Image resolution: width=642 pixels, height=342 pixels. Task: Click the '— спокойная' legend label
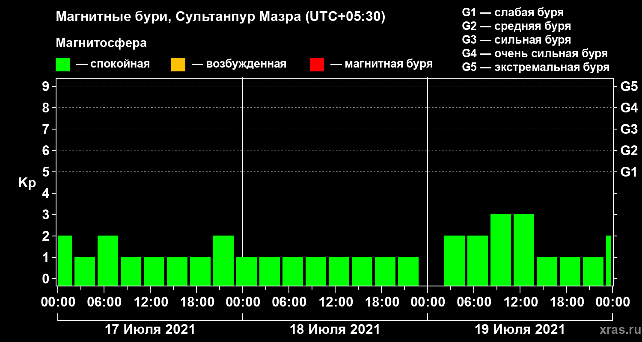coord(113,64)
